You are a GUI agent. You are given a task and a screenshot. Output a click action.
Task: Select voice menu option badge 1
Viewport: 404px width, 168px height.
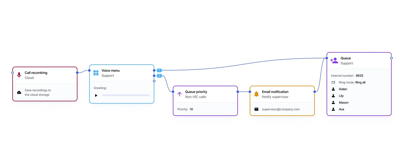[x=159, y=70]
